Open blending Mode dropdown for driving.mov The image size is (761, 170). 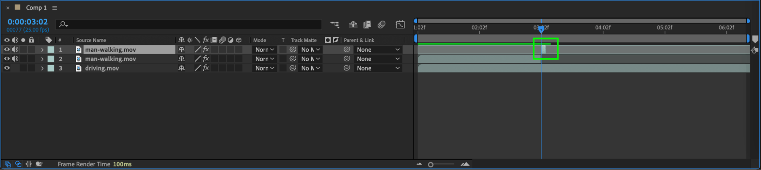(x=265, y=68)
